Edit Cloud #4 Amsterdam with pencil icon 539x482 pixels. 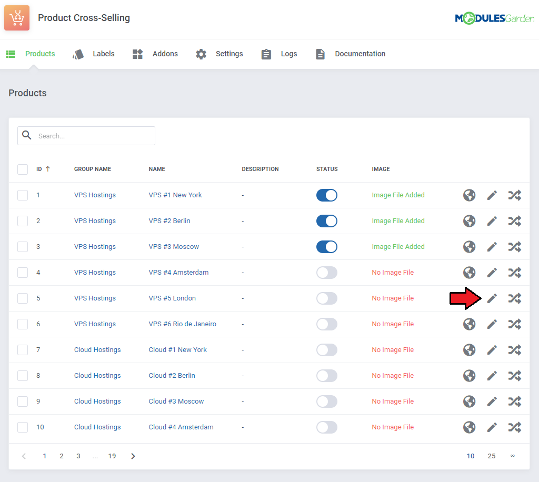(492, 427)
